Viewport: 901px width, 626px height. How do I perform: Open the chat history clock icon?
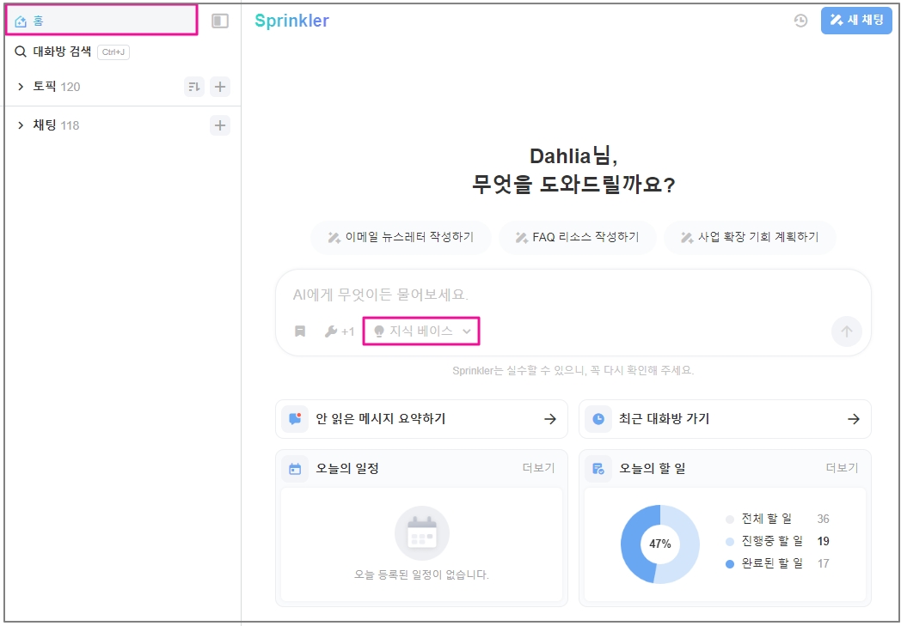pos(800,21)
